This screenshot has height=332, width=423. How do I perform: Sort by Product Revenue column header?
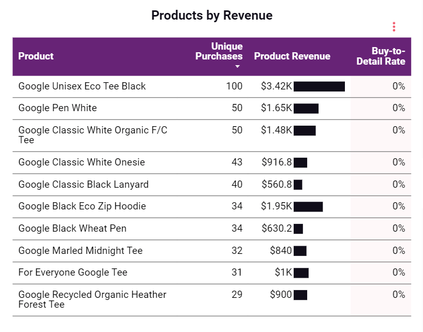point(292,56)
